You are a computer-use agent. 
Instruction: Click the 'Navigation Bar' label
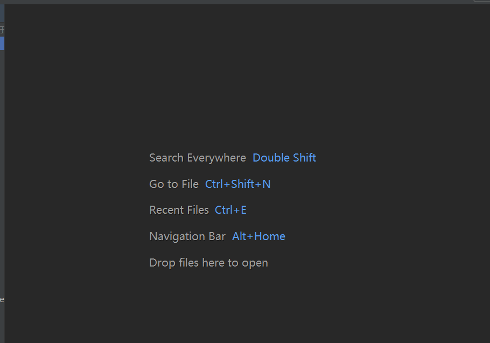tap(187, 237)
